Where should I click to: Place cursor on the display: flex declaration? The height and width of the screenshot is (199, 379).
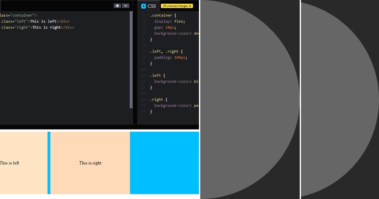(169, 21)
